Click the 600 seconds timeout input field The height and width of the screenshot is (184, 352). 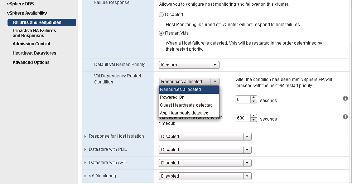[243, 118]
